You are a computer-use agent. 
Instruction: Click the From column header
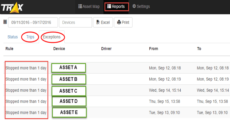(154, 49)
